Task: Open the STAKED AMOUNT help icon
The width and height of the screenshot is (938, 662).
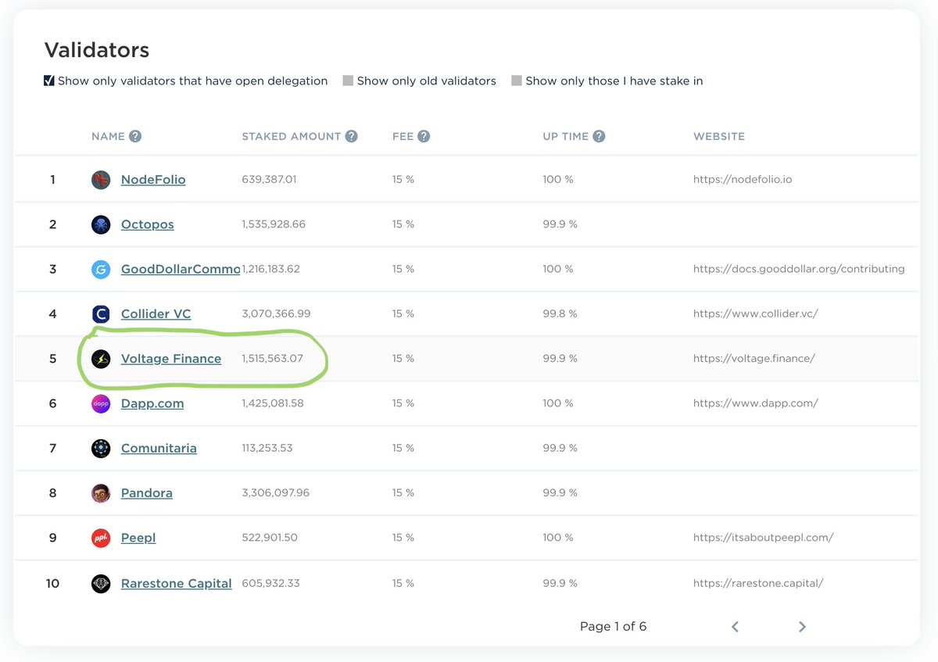Action: (x=351, y=136)
